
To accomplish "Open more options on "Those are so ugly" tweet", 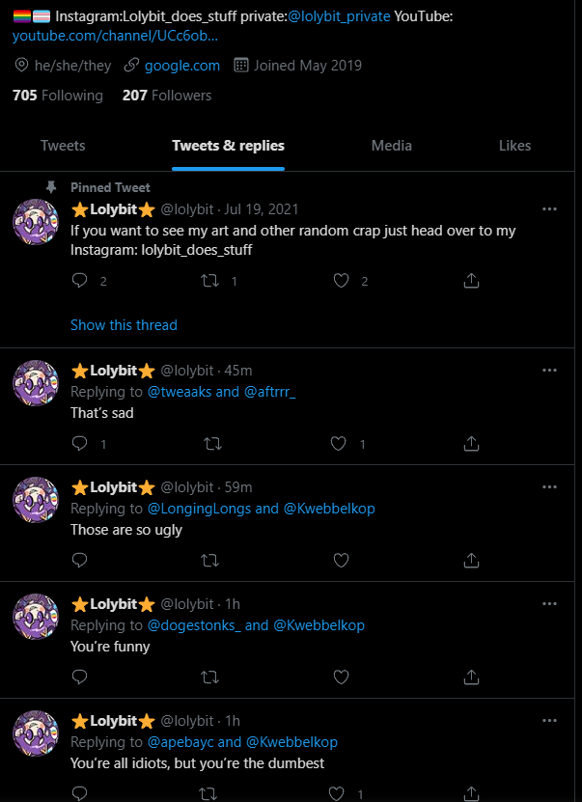I will click(549, 487).
